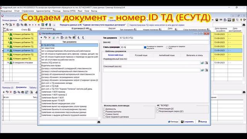The image size is (247, 139).
Task: Click the Сохранить button
Action: tap(187, 122)
